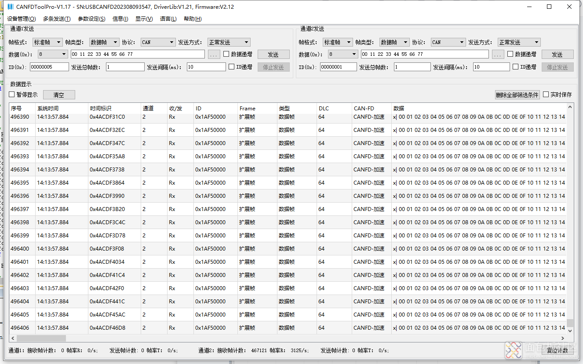Click channel 2 receive count 467121 in status bar
The height and width of the screenshot is (364, 583).
tap(260, 350)
